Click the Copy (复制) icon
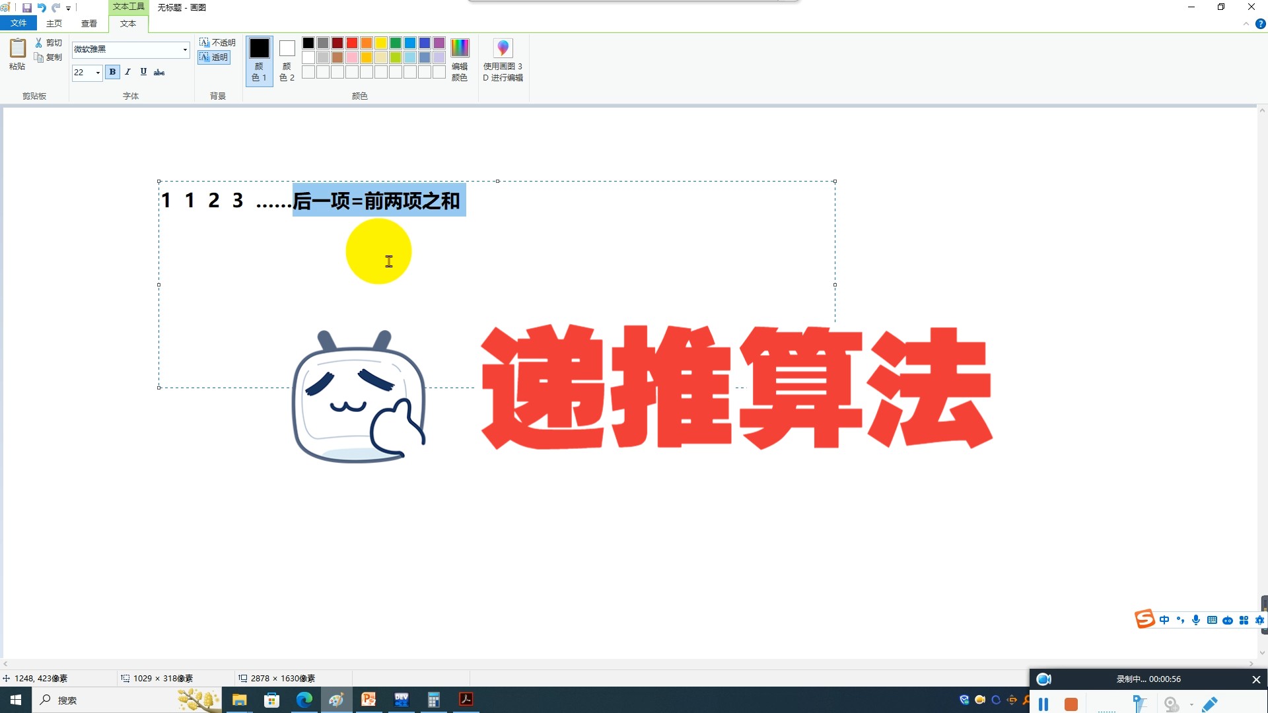Screen dimensions: 1268x713 pos(38,57)
